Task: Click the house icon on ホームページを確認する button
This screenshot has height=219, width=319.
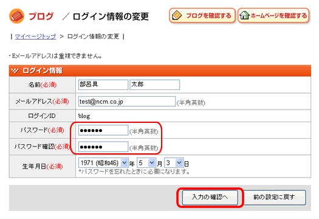Action: [x=244, y=15]
